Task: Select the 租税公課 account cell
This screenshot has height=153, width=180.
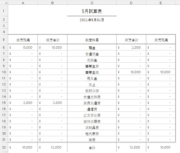Action: pos(92,90)
